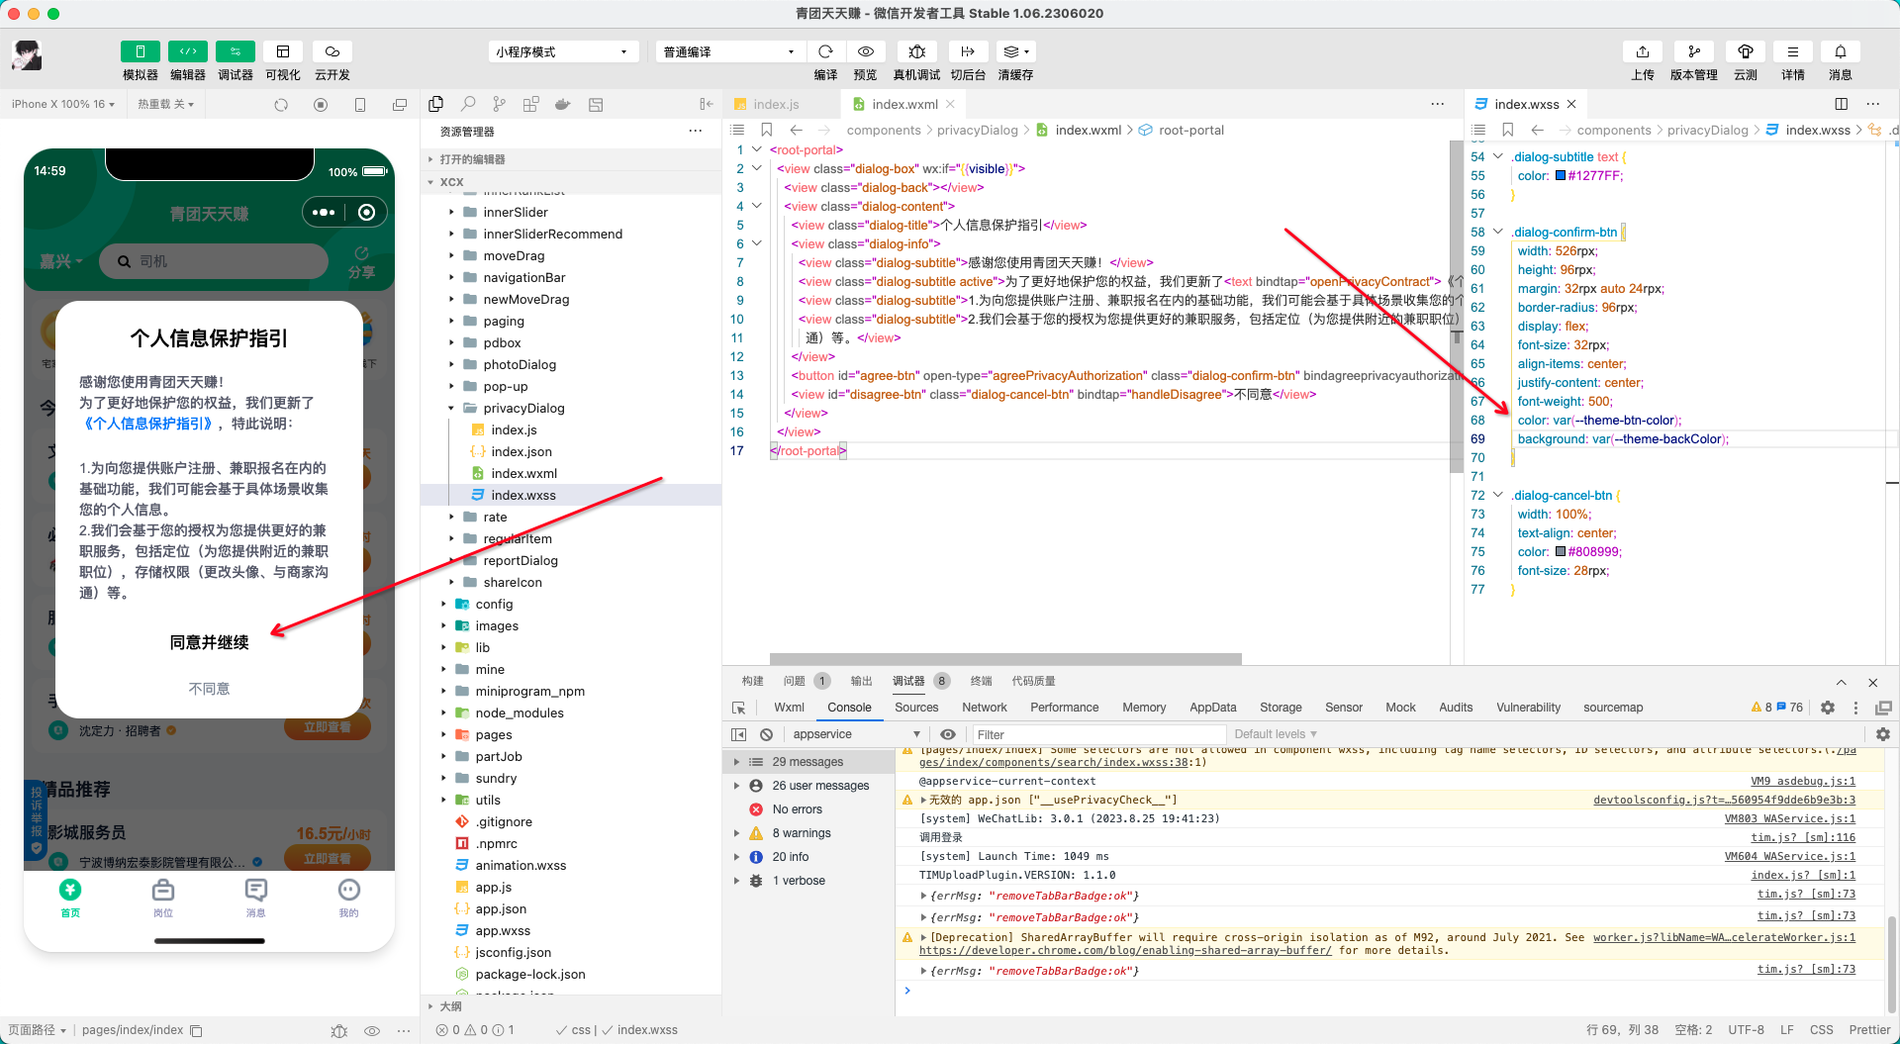Click the split editor icon
The image size is (1900, 1044).
pos(1841,104)
